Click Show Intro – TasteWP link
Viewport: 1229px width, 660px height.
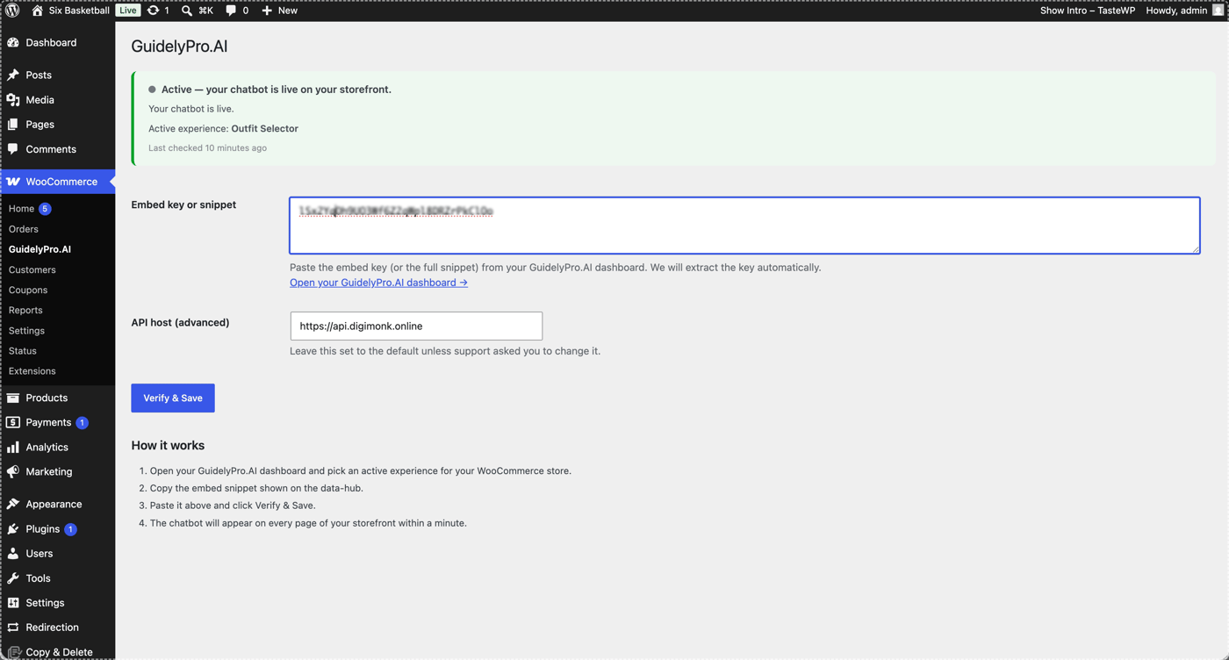(x=1088, y=11)
